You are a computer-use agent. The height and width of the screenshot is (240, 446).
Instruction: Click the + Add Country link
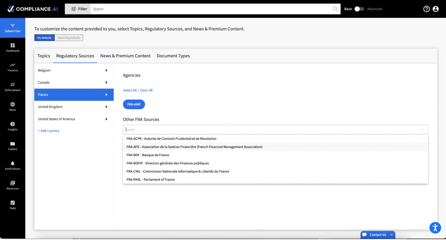point(49,131)
